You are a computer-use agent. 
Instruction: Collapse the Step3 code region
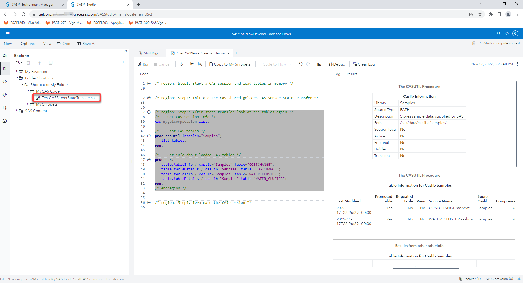(x=149, y=112)
